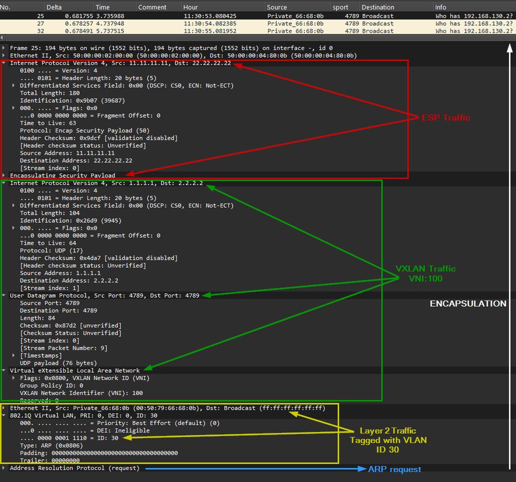This screenshot has height=482, width=516.
Task: Sort by the sport column header
Action: (x=345, y=7)
